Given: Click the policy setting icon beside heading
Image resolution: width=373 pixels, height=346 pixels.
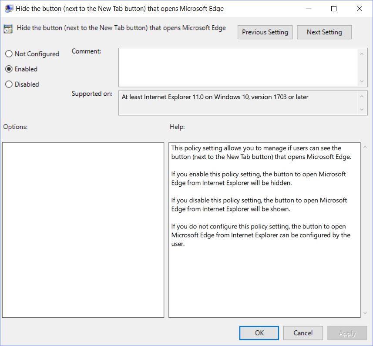Looking at the screenshot, I should pyautogui.click(x=8, y=29).
